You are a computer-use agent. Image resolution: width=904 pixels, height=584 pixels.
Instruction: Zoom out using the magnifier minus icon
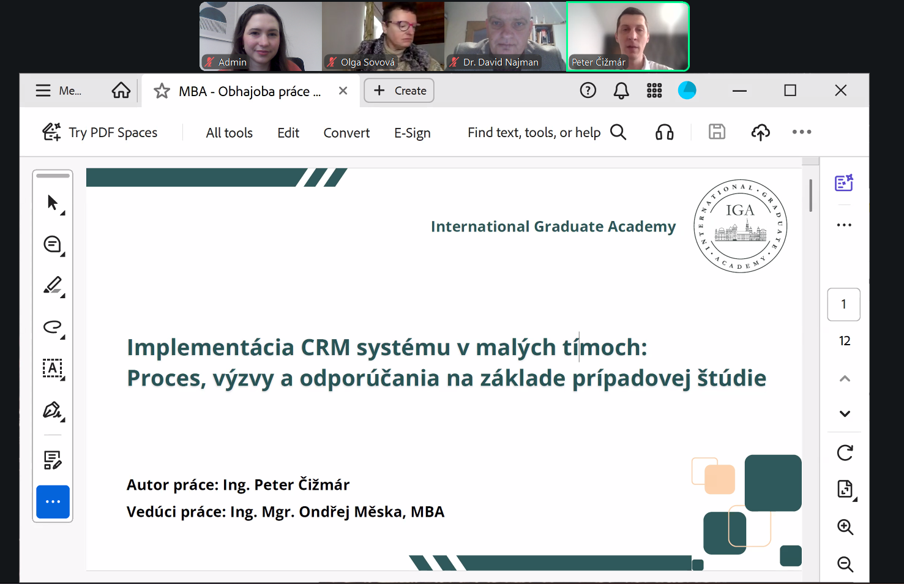845,564
